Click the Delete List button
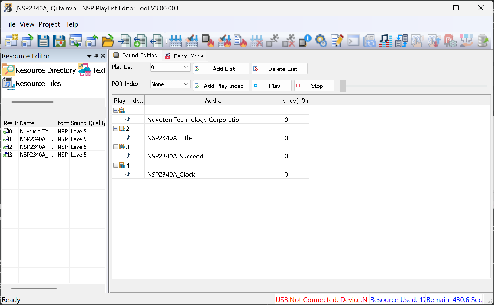The height and width of the screenshot is (305, 494). 280,69
